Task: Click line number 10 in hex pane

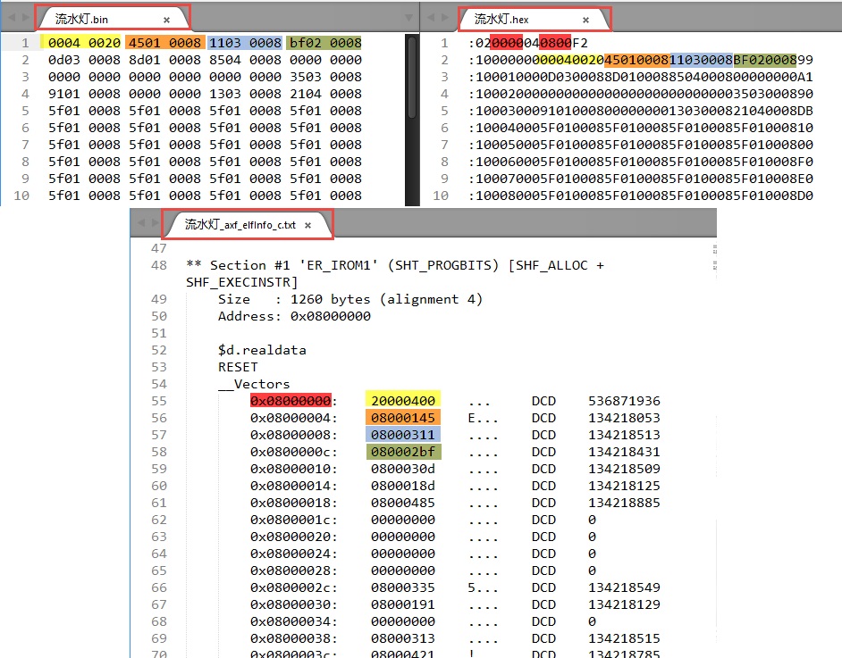Action: coord(441,196)
